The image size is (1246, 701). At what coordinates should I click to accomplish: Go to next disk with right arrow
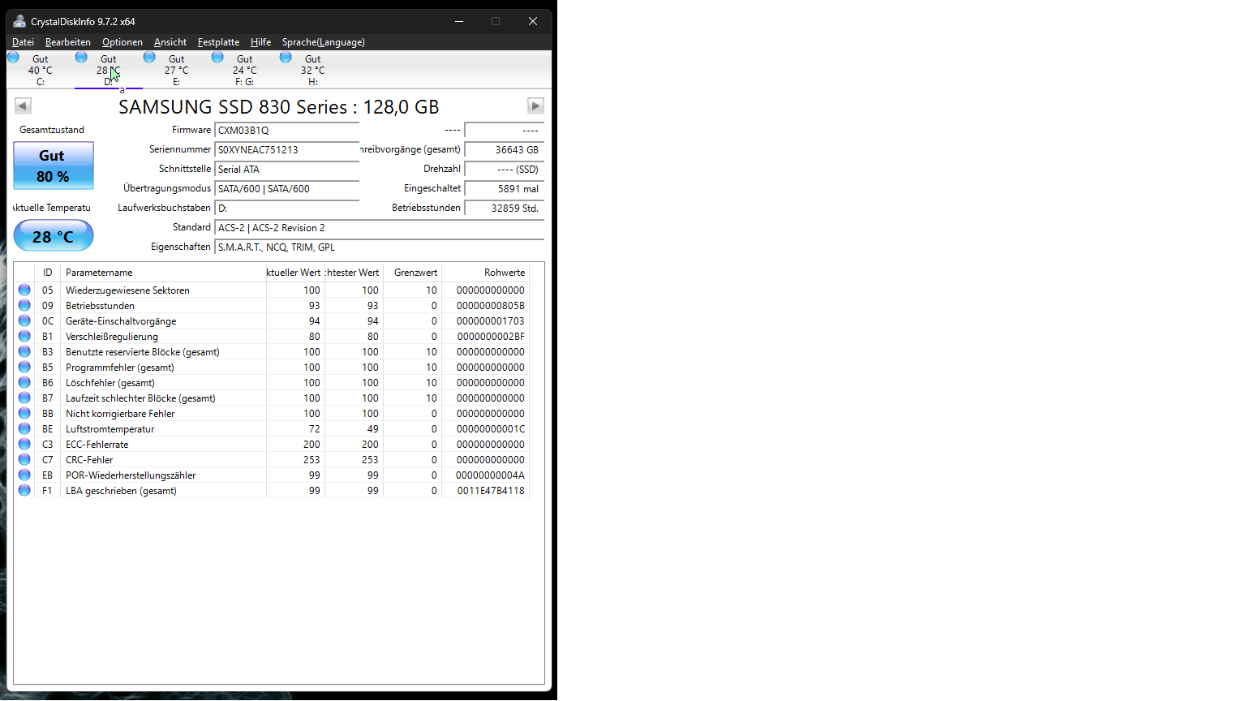[535, 105]
